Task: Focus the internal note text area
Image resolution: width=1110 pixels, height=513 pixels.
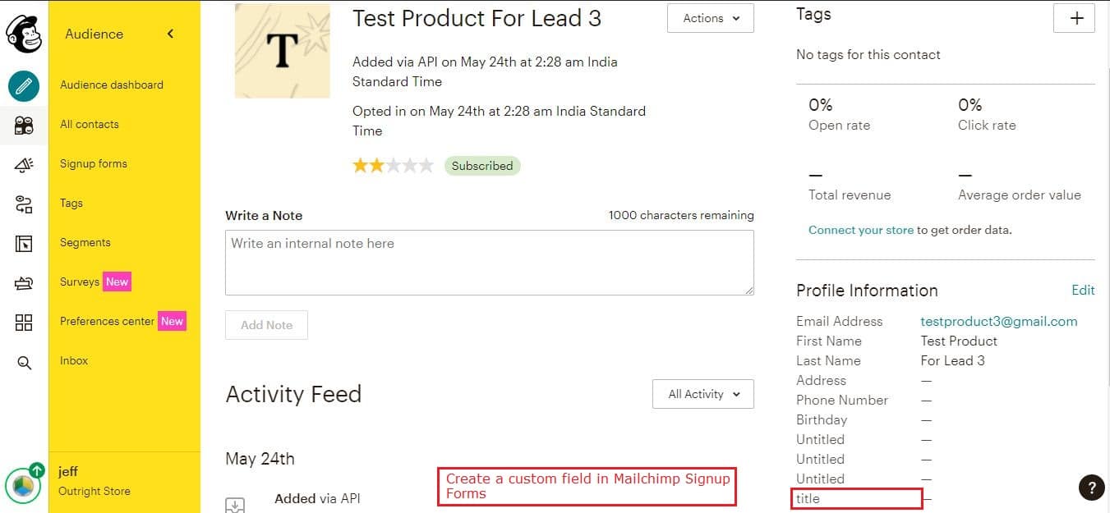Action: pos(490,263)
